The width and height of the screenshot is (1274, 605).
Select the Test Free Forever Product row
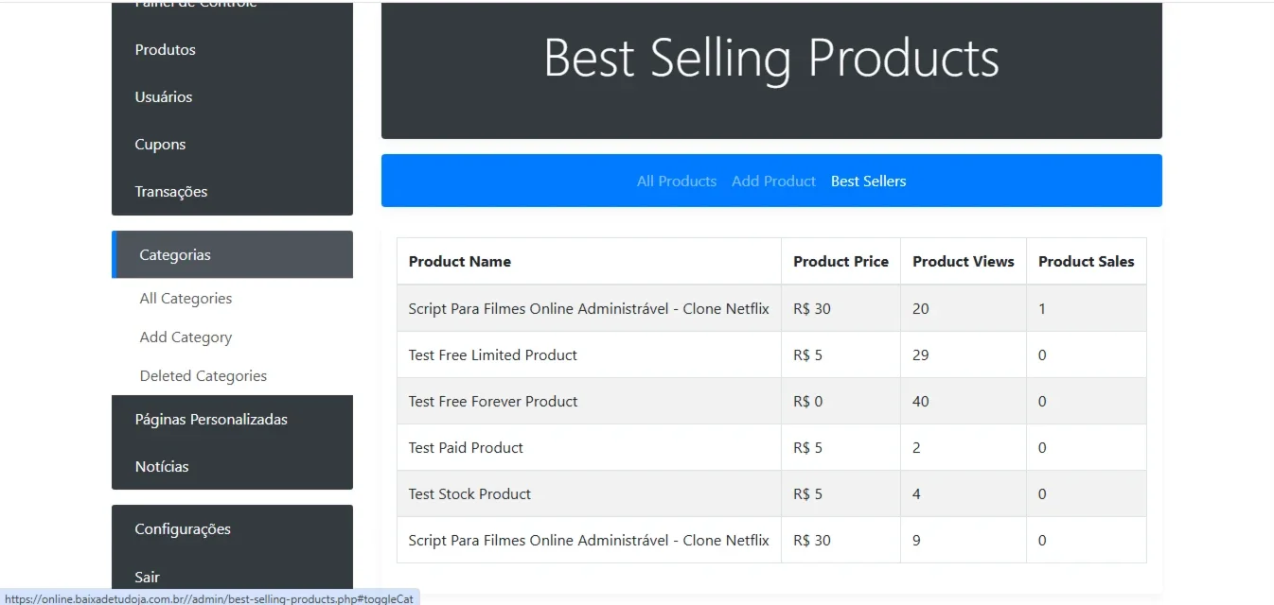pos(771,402)
